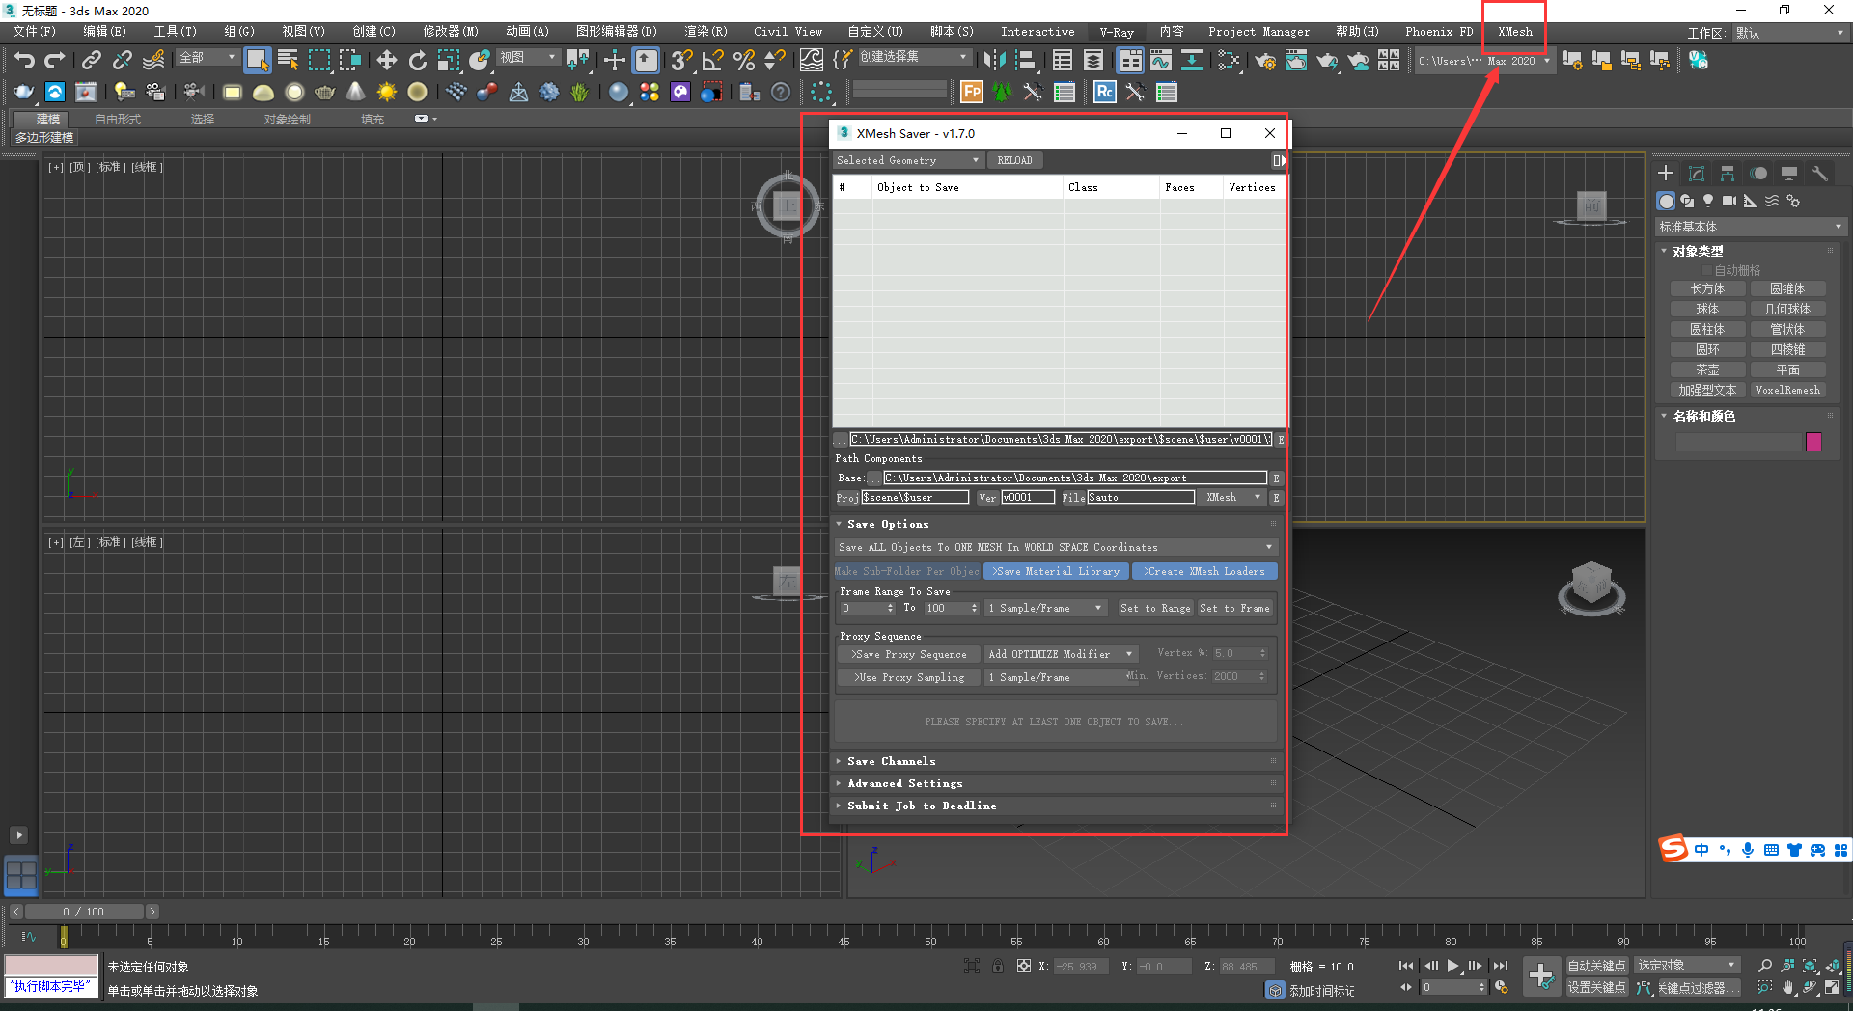Open Select by Name list icon

click(288, 61)
